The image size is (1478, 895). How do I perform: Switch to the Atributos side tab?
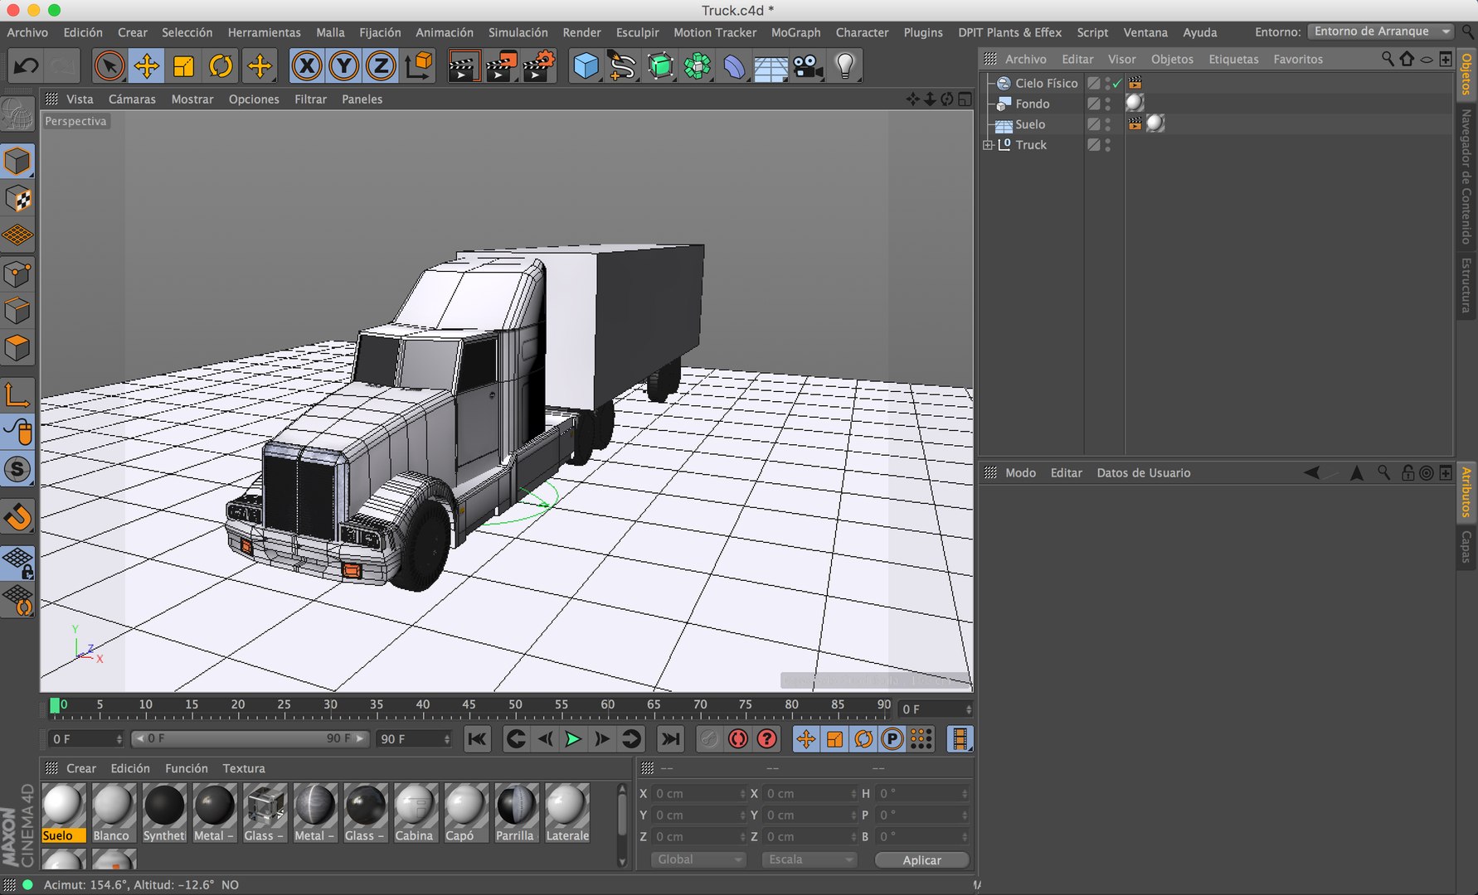point(1466,491)
